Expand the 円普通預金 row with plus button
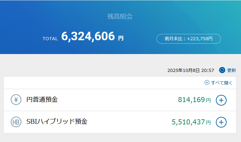This screenshot has width=241, height=142. pyautogui.click(x=221, y=100)
